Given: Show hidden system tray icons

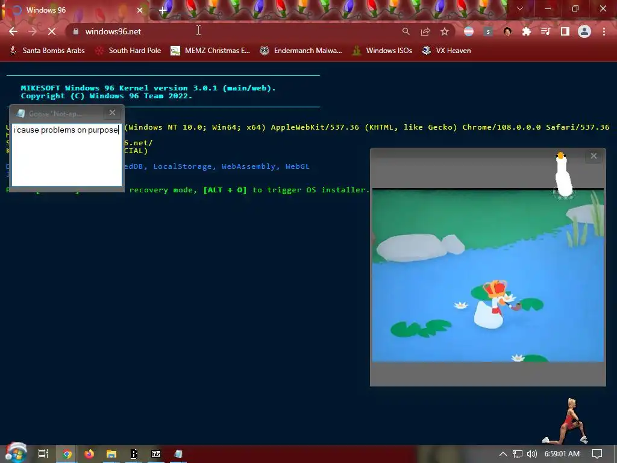Looking at the screenshot, I should tap(503, 454).
